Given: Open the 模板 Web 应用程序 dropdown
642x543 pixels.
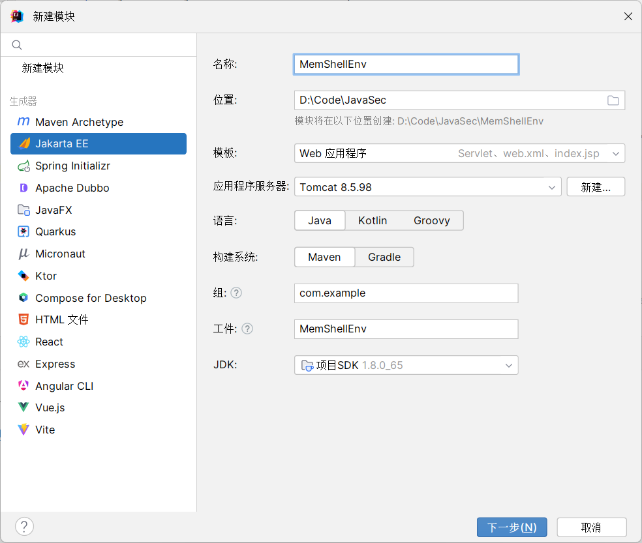Looking at the screenshot, I should pyautogui.click(x=459, y=153).
